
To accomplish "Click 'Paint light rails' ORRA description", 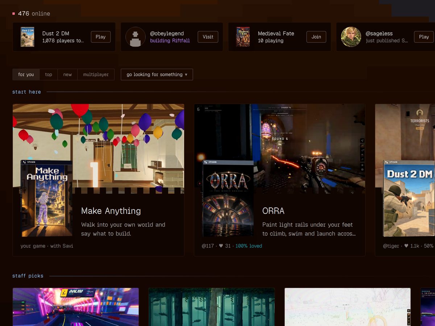I will tap(309, 229).
